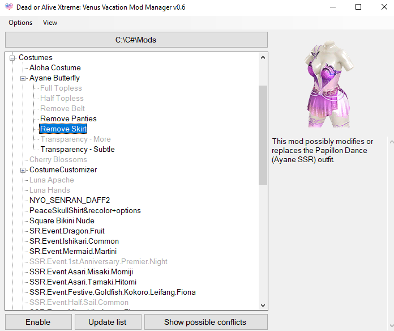This screenshot has width=394, height=331.
Task: Select SR.Event.Mermaid.Martini mod
Action: [x=73, y=251]
